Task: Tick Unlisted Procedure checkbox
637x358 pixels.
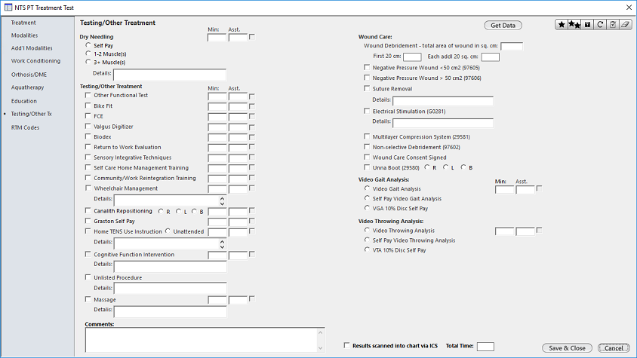Action: [x=88, y=277]
